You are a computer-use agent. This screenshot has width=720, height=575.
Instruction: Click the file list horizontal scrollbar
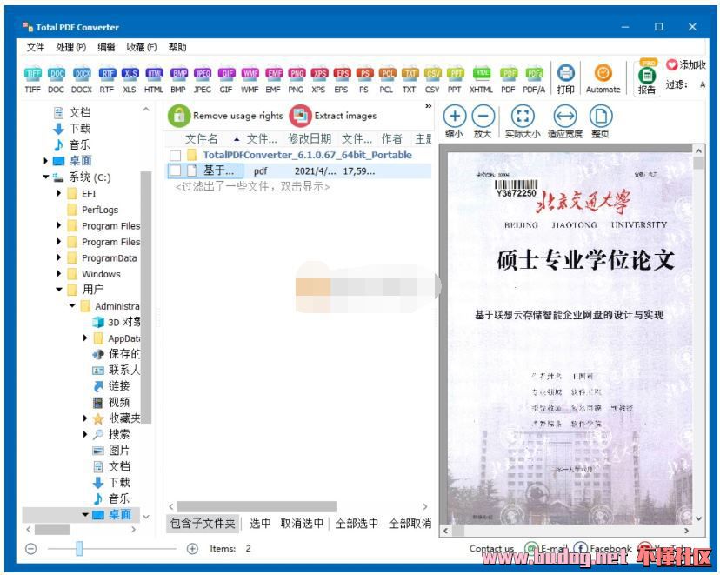click(x=257, y=506)
